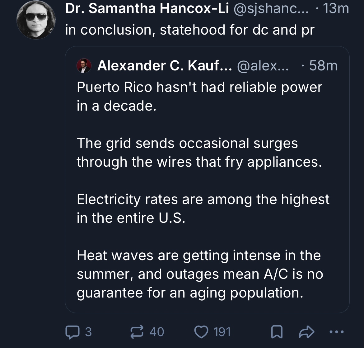Click the text "in conclusion, statehood for dc and pr"

tap(190, 30)
